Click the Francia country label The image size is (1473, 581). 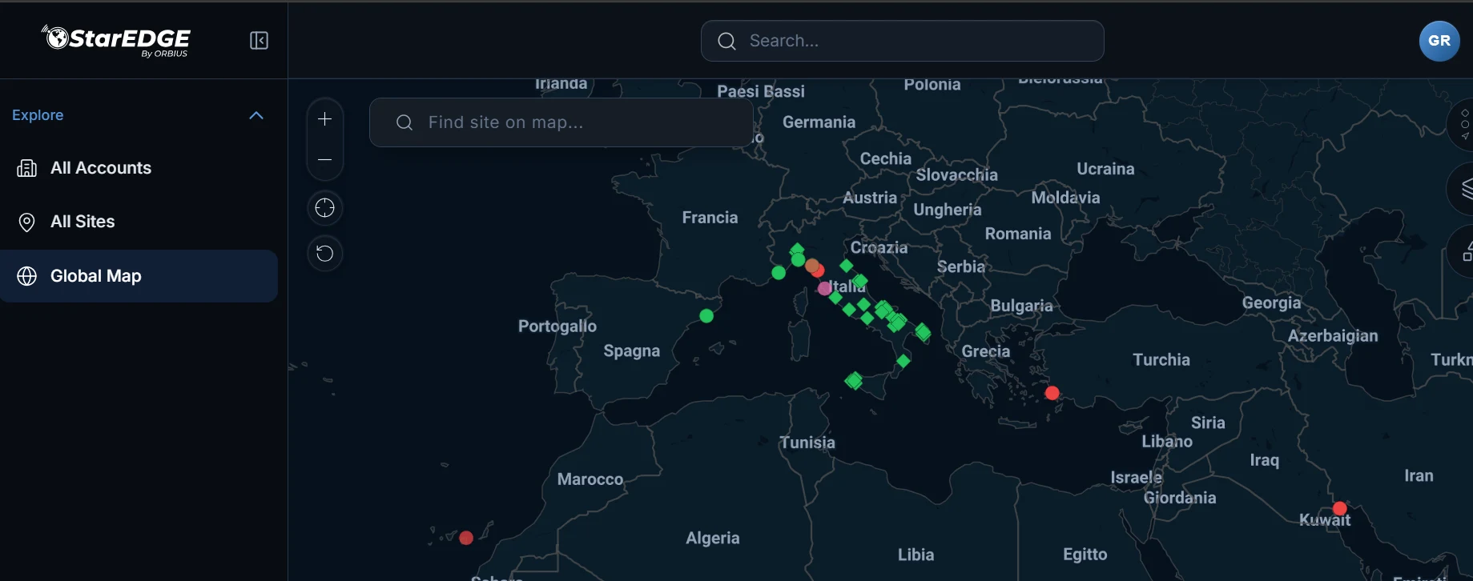710,218
